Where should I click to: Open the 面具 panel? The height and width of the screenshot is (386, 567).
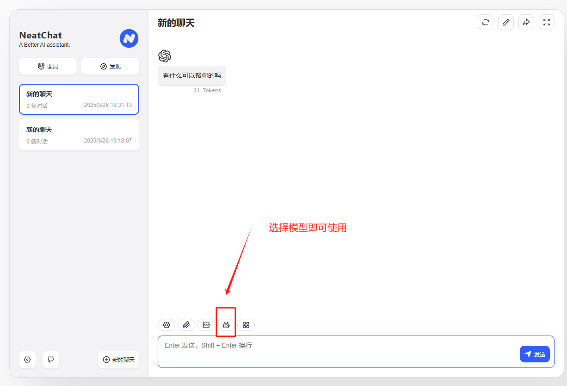(48, 66)
